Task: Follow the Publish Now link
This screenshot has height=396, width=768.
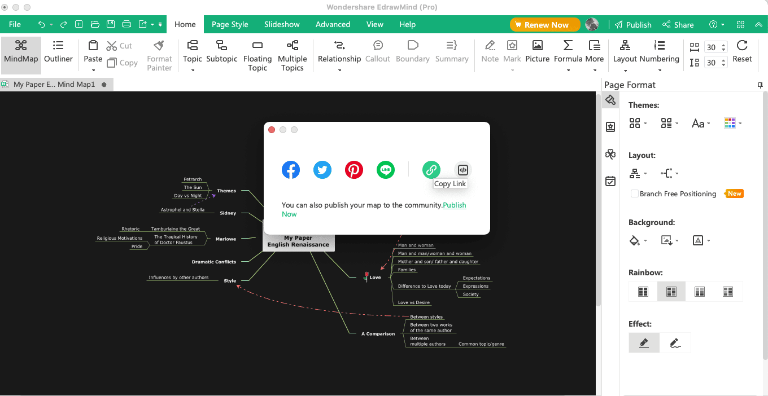Action: tap(454, 205)
